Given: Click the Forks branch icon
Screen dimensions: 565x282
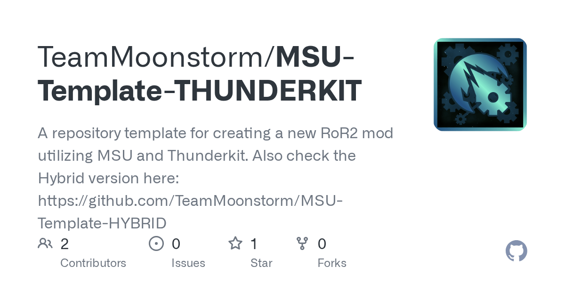Looking at the screenshot, I should (x=302, y=243).
